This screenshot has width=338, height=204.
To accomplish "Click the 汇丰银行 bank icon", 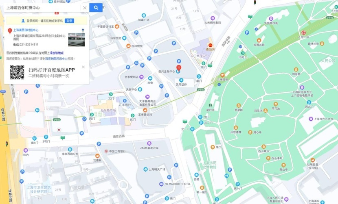I will 125,101.
